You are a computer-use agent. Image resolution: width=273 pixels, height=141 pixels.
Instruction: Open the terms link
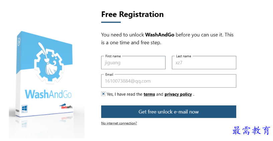(149, 94)
